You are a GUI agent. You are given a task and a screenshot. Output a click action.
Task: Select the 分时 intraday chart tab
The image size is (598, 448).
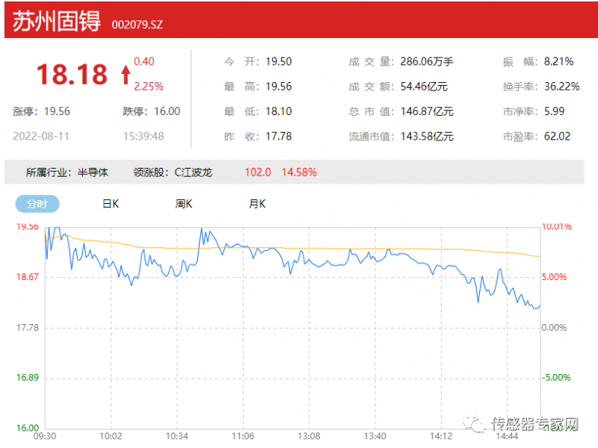pos(37,203)
